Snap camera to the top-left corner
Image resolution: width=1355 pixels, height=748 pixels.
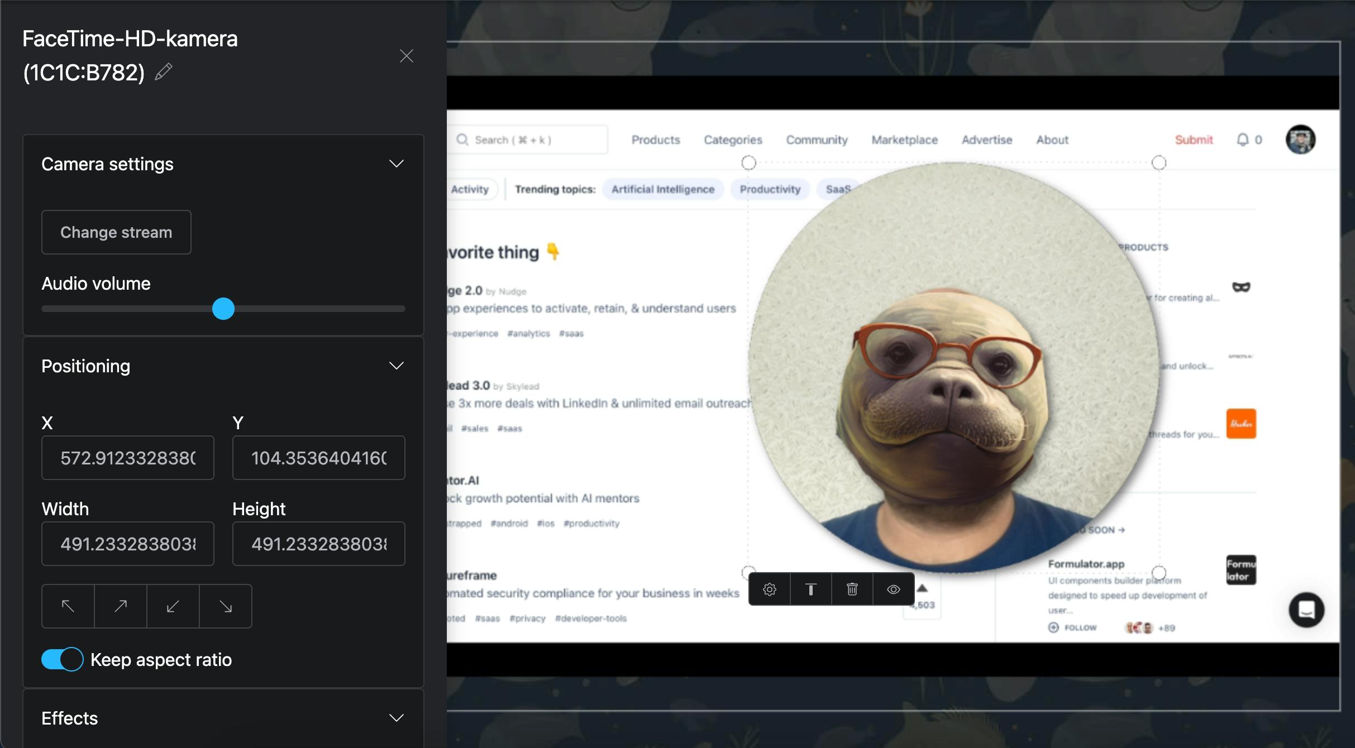click(x=68, y=606)
